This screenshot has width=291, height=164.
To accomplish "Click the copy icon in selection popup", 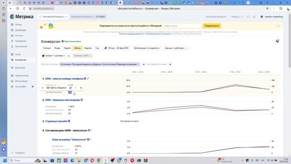I will tap(70, 88).
